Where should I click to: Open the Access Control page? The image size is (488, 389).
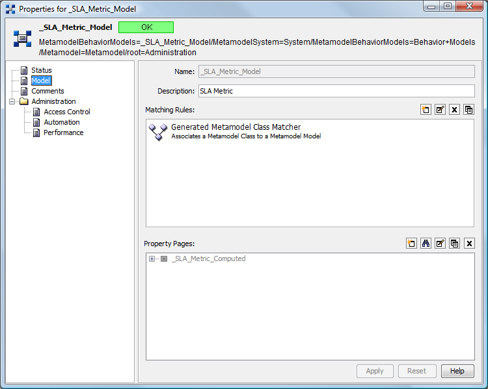67,112
